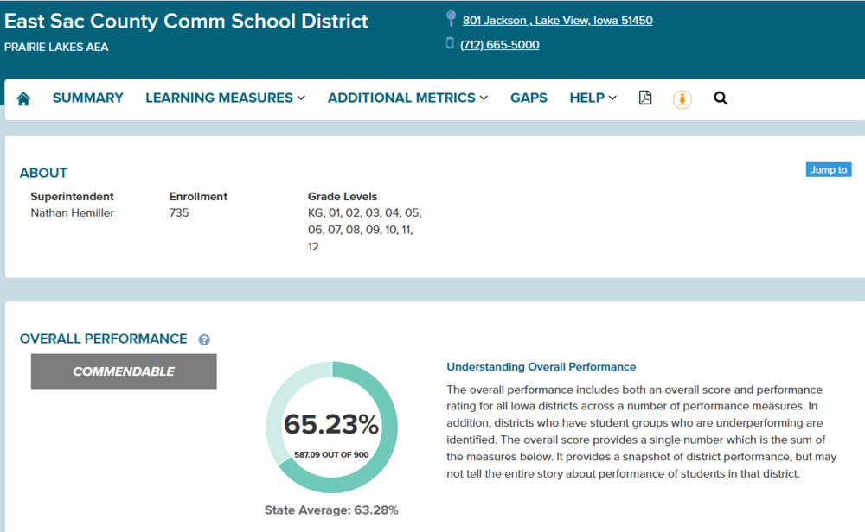Click the Understanding Overall Performance heading

[x=541, y=366]
